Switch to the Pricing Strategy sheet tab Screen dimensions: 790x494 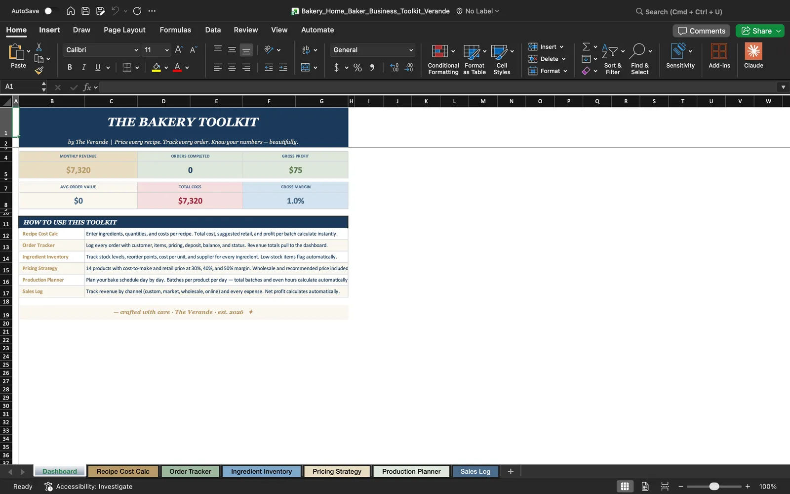coord(337,471)
